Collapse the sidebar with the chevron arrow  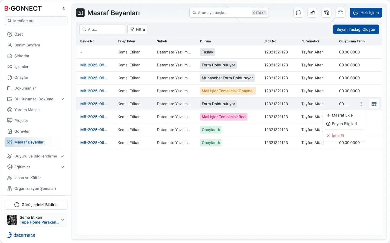[x=64, y=8]
